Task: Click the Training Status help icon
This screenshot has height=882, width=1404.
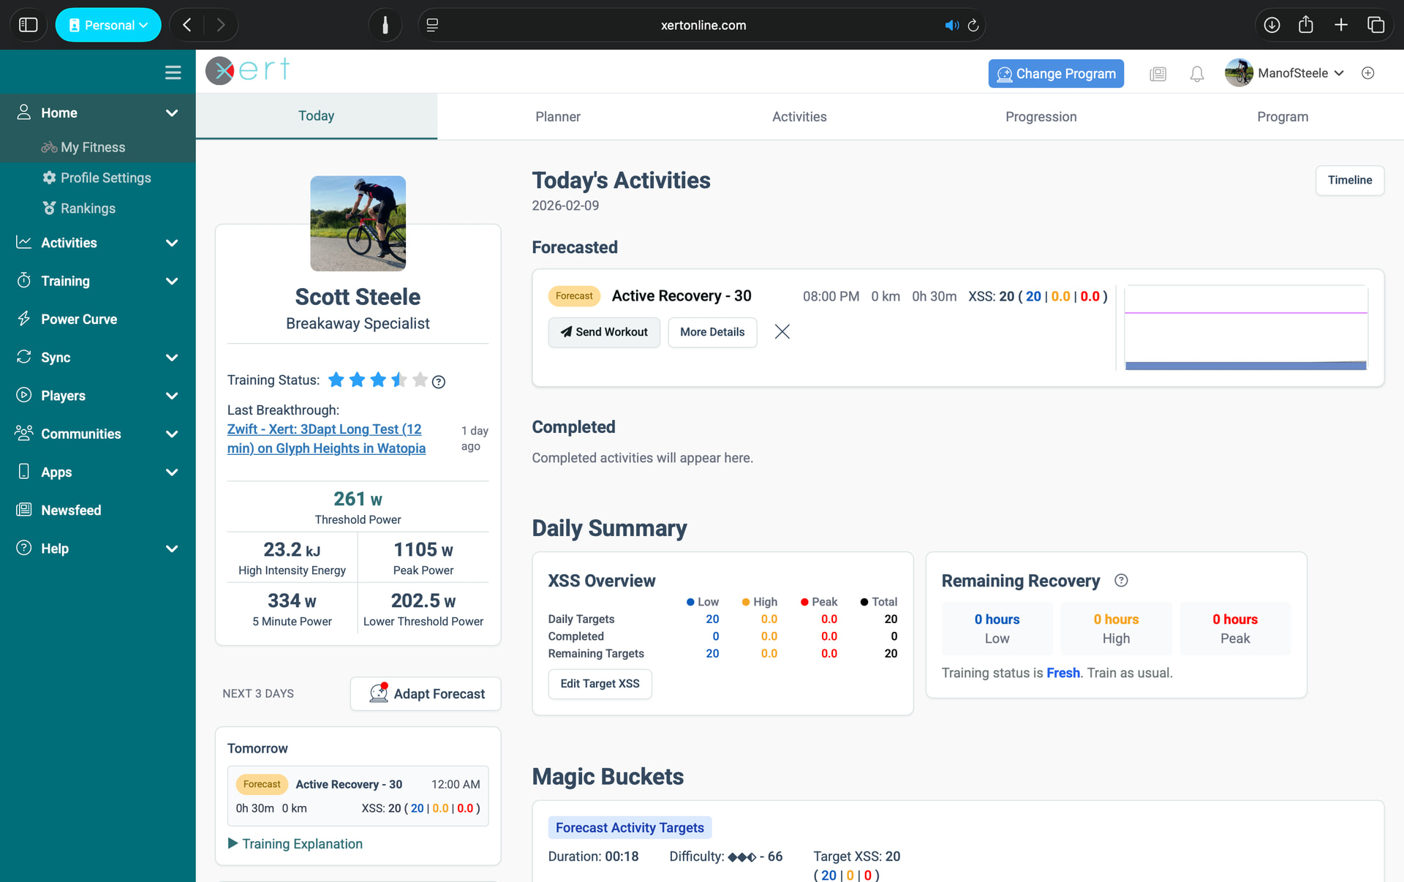Action: point(439,382)
